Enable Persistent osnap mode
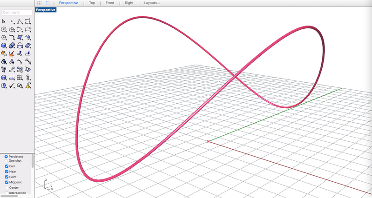This screenshot has width=372, height=198. coord(6,157)
